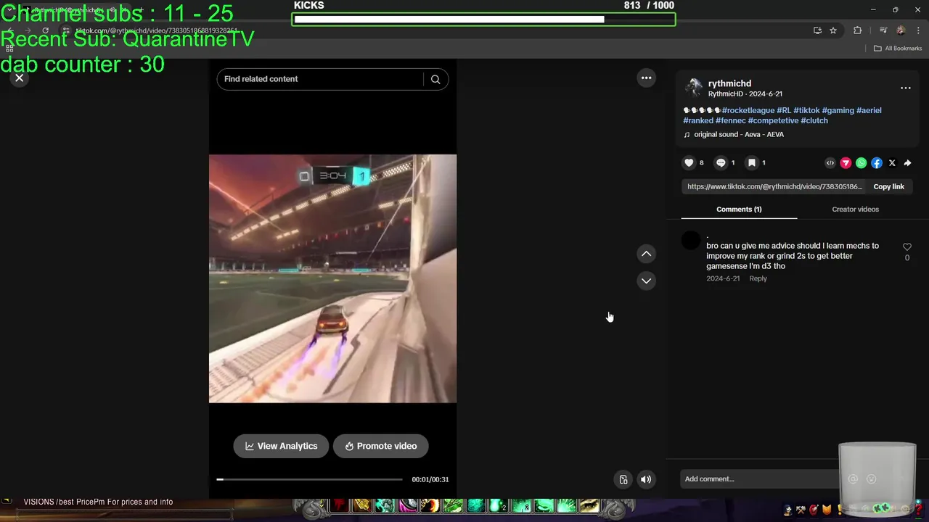The height and width of the screenshot is (522, 929).
Task: Play or pause the Rocket League video
Action: (332, 278)
